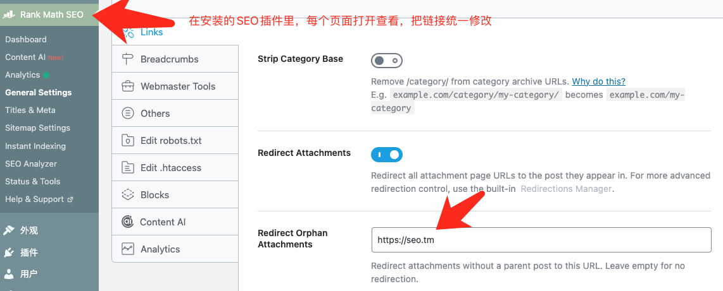Follow the Redirections Manager link

(x=566, y=189)
